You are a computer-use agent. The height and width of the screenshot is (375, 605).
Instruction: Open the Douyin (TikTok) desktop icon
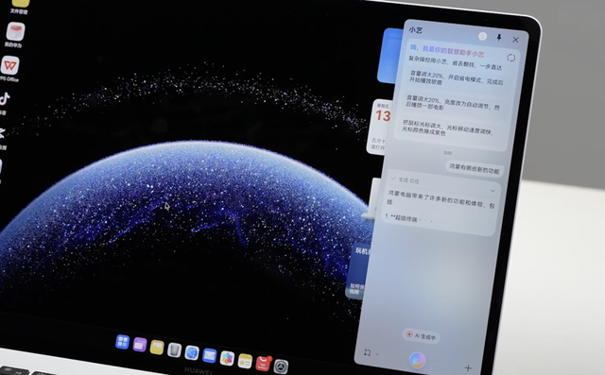4,100
